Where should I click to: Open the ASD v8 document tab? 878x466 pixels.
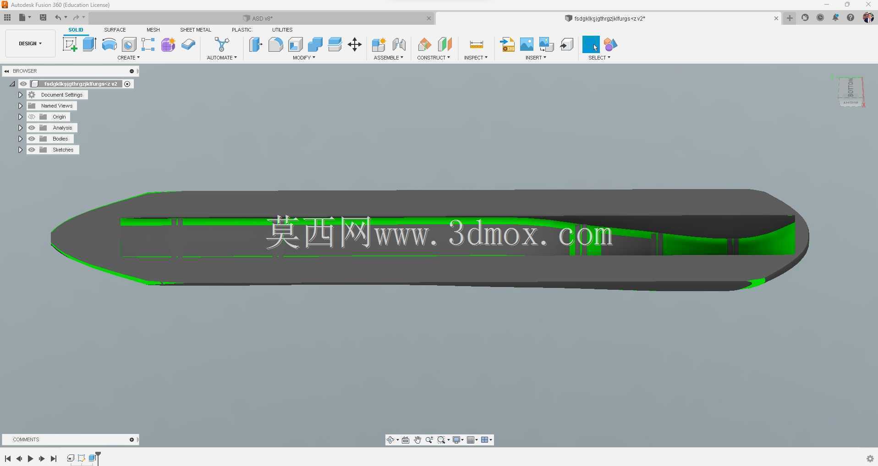(x=262, y=18)
